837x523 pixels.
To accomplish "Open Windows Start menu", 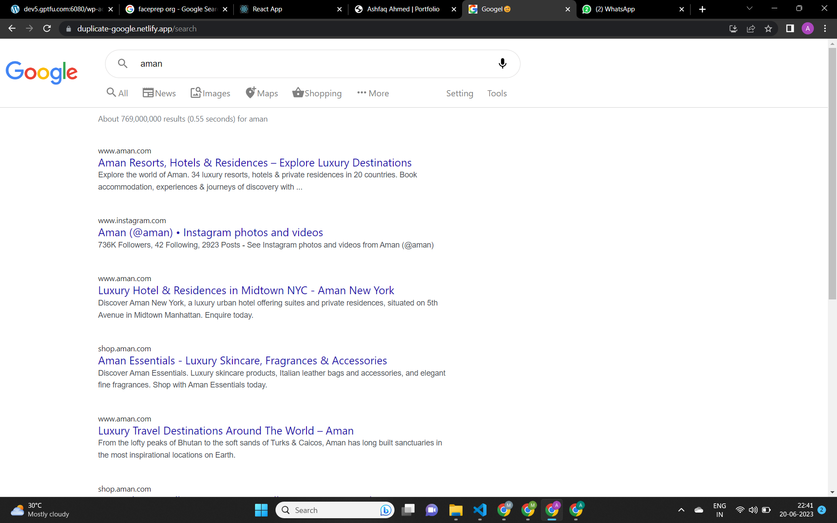I will [x=261, y=510].
